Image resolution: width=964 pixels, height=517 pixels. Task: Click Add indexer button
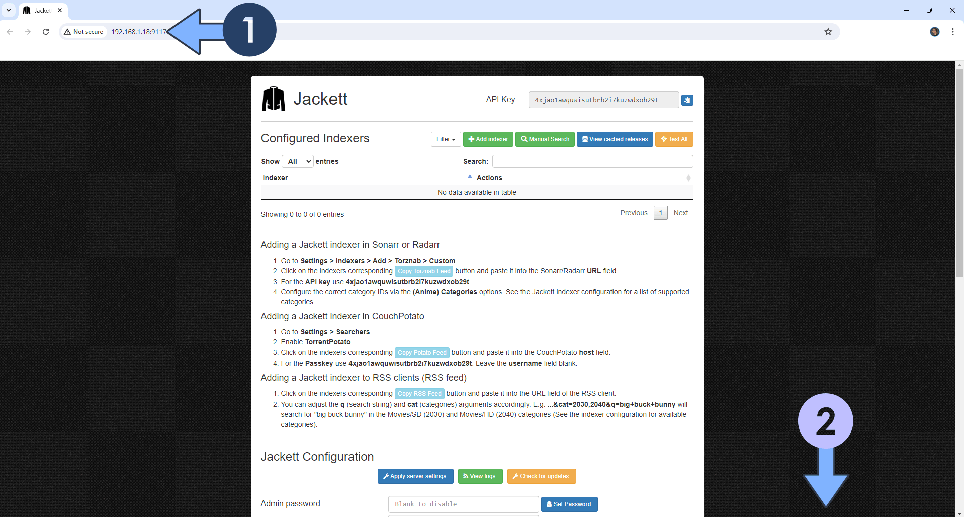(488, 139)
